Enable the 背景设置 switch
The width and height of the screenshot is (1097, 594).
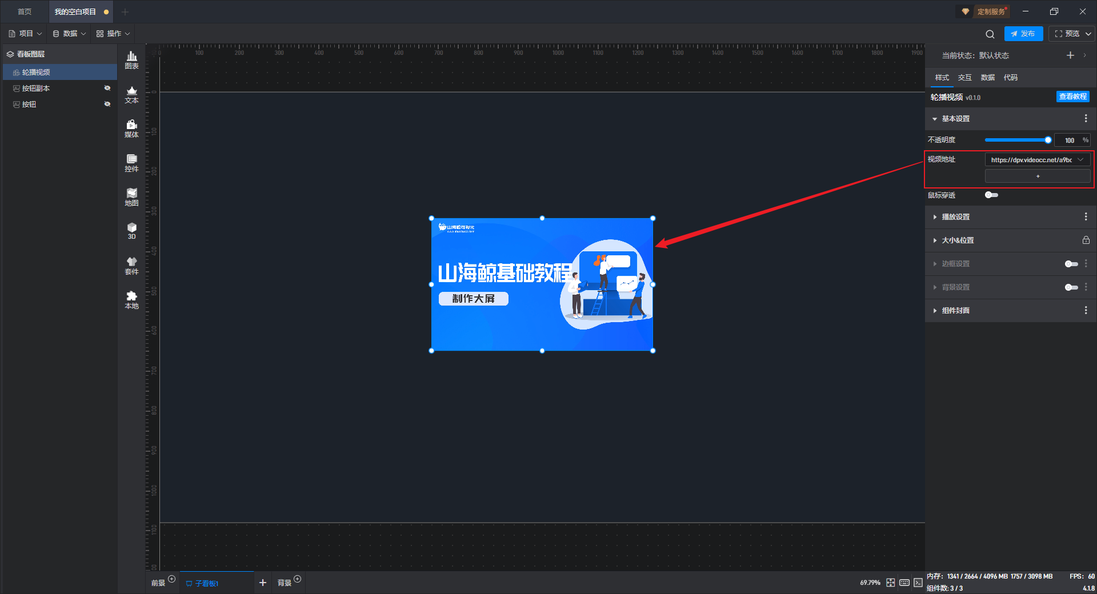1071,287
